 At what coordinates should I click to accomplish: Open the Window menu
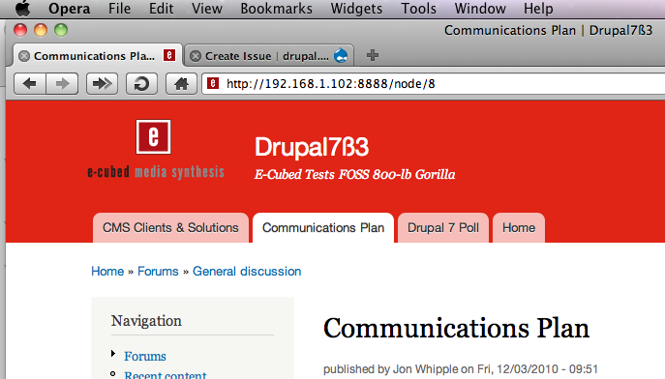(480, 9)
